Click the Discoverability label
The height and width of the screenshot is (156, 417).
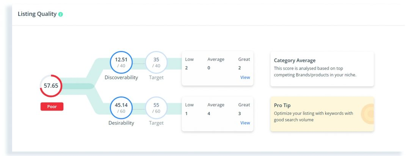click(x=121, y=77)
